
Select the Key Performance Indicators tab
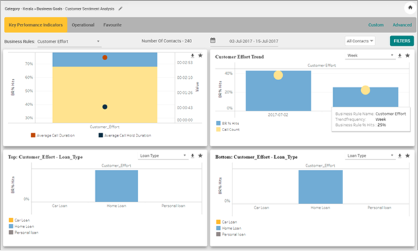(36, 25)
